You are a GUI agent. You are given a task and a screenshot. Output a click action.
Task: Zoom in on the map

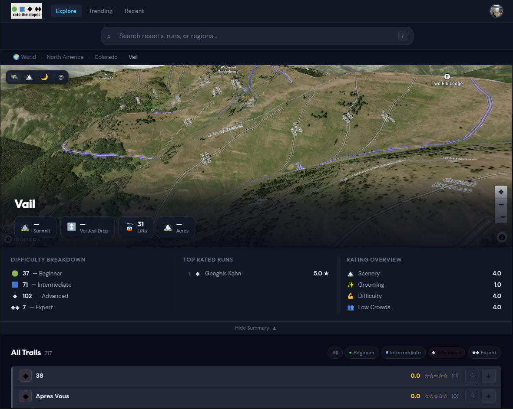pyautogui.click(x=501, y=192)
